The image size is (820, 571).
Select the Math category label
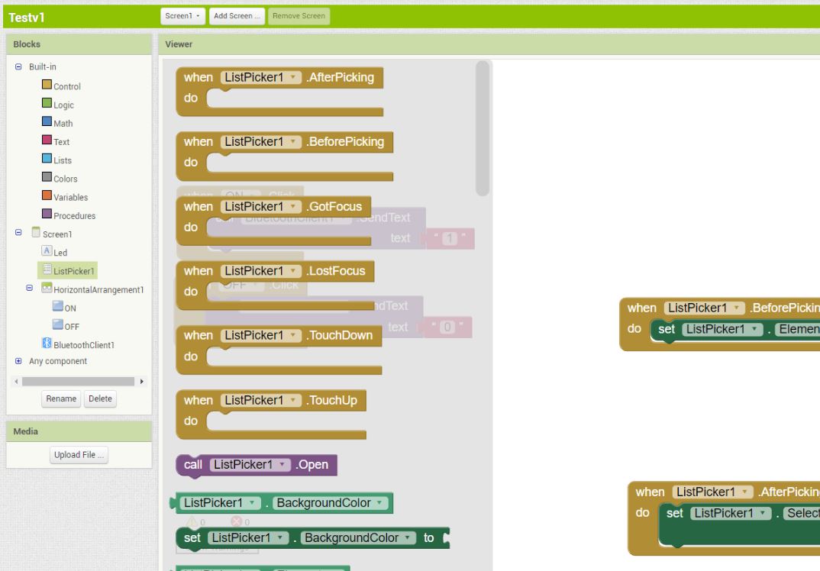tap(63, 124)
